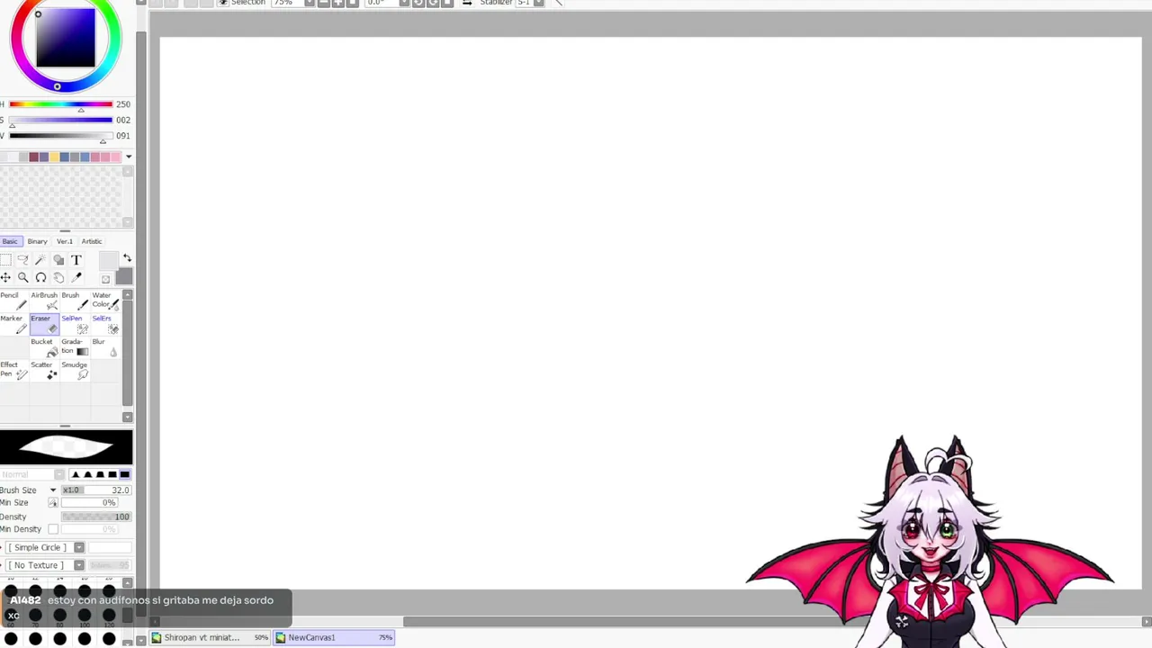Select the Marker tool
The image size is (1152, 648).
click(x=13, y=324)
